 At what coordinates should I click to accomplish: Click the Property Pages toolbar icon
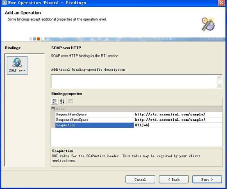pyautogui.click(x=71, y=101)
